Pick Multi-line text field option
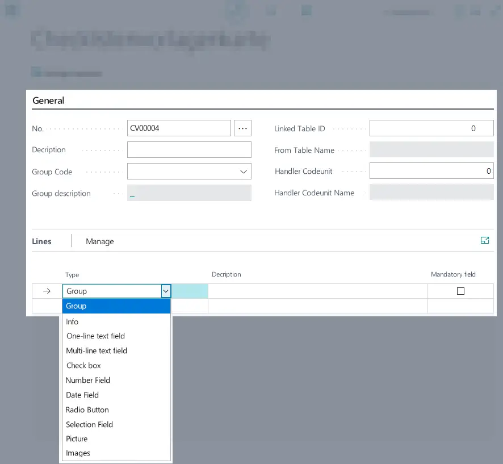The width and height of the screenshot is (503, 464). click(x=97, y=351)
